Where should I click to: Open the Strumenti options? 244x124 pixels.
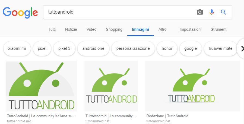219,29
